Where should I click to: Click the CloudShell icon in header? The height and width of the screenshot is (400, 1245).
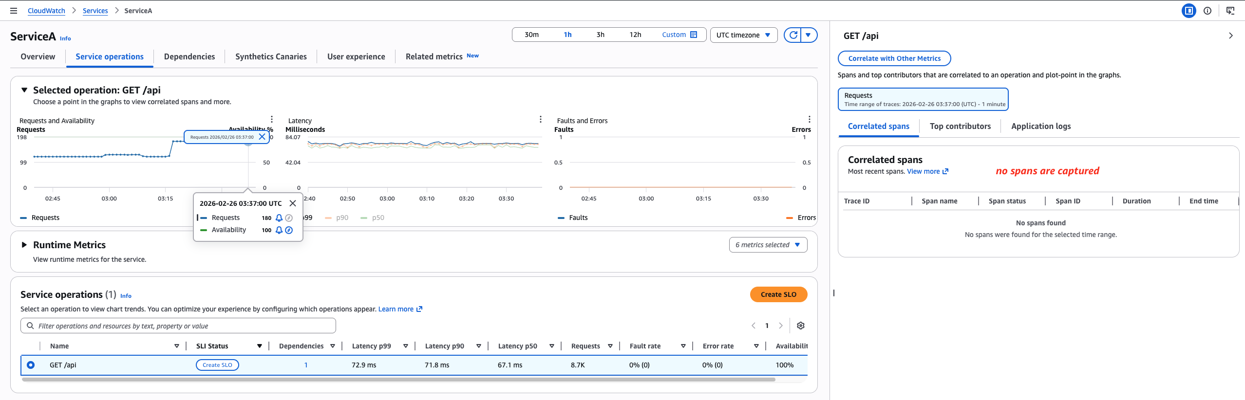click(1230, 11)
